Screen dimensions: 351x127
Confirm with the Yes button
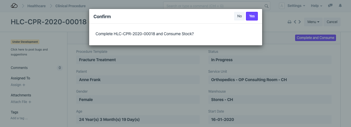tap(252, 16)
